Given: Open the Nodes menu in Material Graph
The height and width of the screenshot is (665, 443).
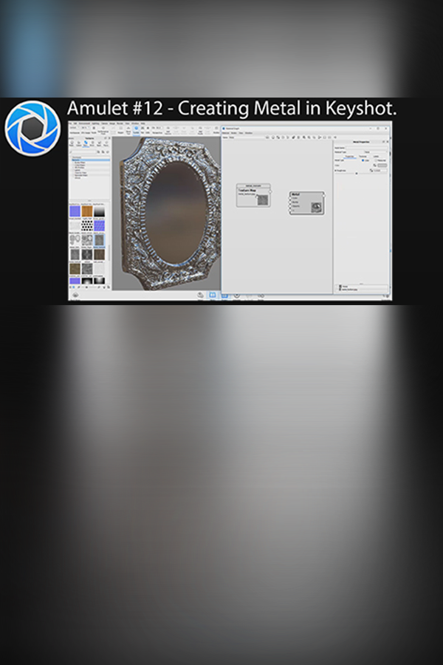Looking at the screenshot, I should tap(233, 133).
